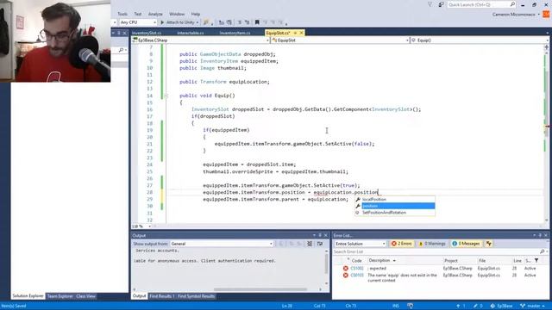Switch to the Team Explorer tab
552x310 pixels.
pyautogui.click(x=60, y=296)
